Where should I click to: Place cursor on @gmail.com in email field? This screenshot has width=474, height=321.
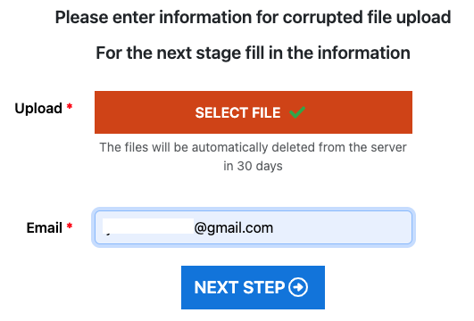coord(234,227)
